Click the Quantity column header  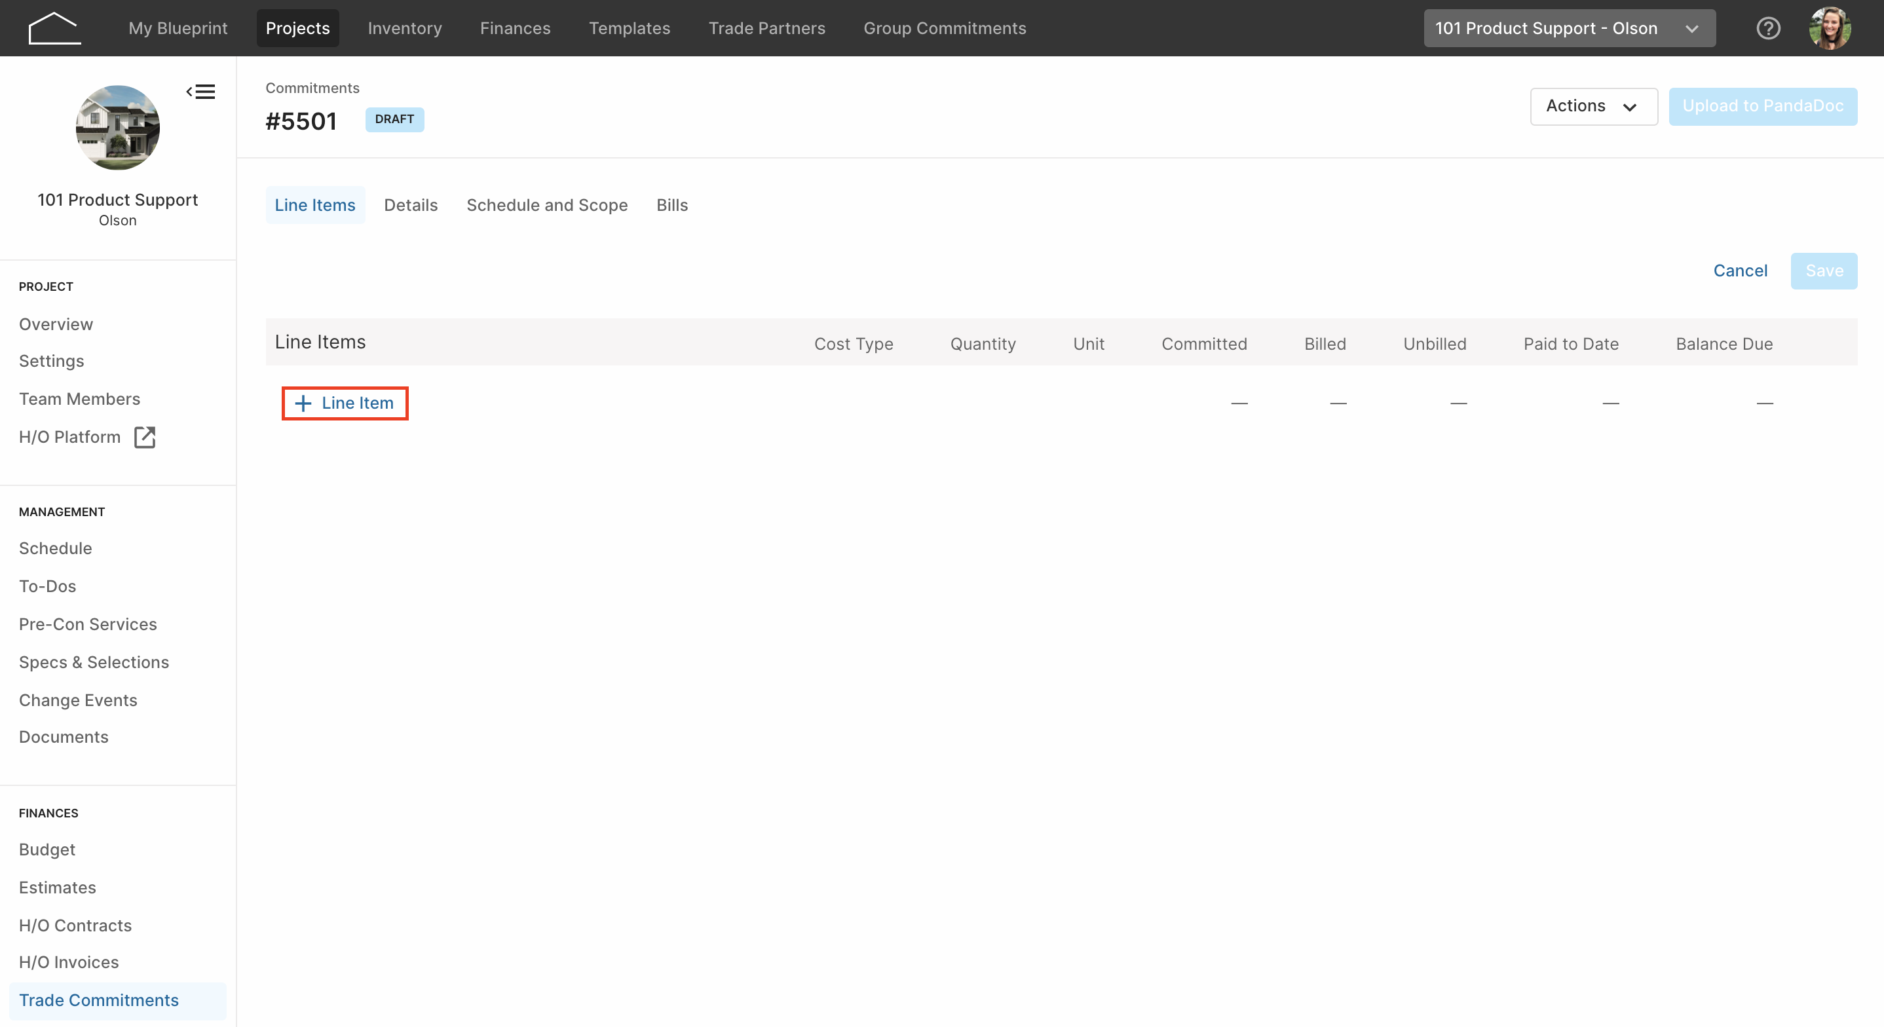[x=983, y=344]
